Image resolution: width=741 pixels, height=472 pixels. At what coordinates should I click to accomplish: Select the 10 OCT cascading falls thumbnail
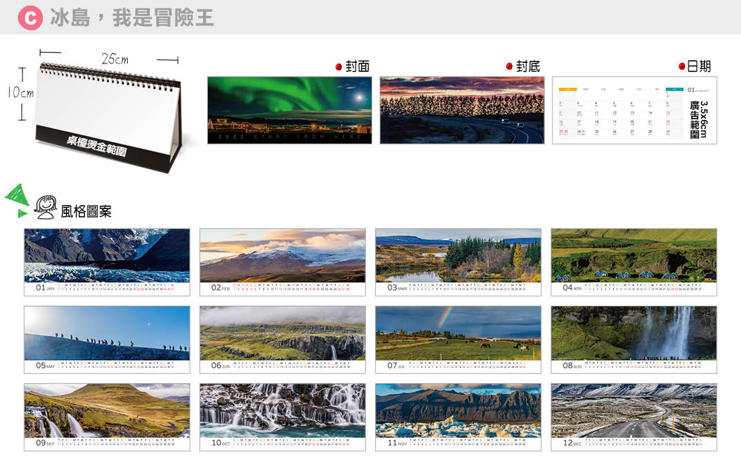tap(282, 416)
